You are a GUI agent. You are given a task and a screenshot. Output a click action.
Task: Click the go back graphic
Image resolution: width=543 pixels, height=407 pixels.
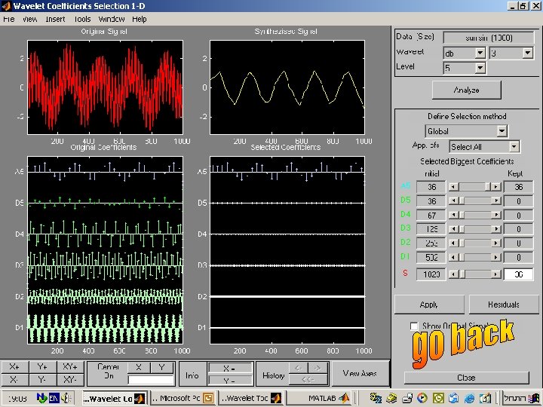(x=462, y=344)
